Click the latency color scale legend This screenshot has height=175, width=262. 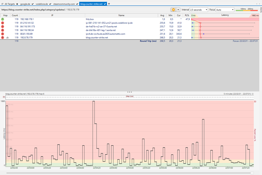coord(247,10)
